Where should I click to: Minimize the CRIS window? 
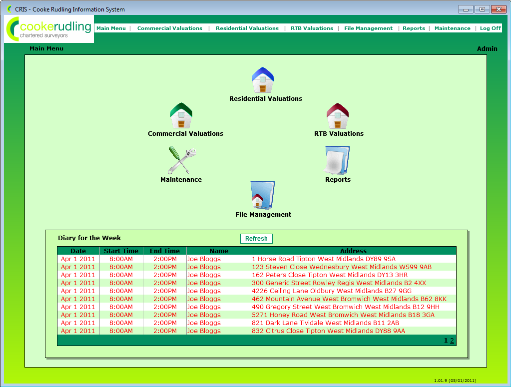[x=466, y=9]
